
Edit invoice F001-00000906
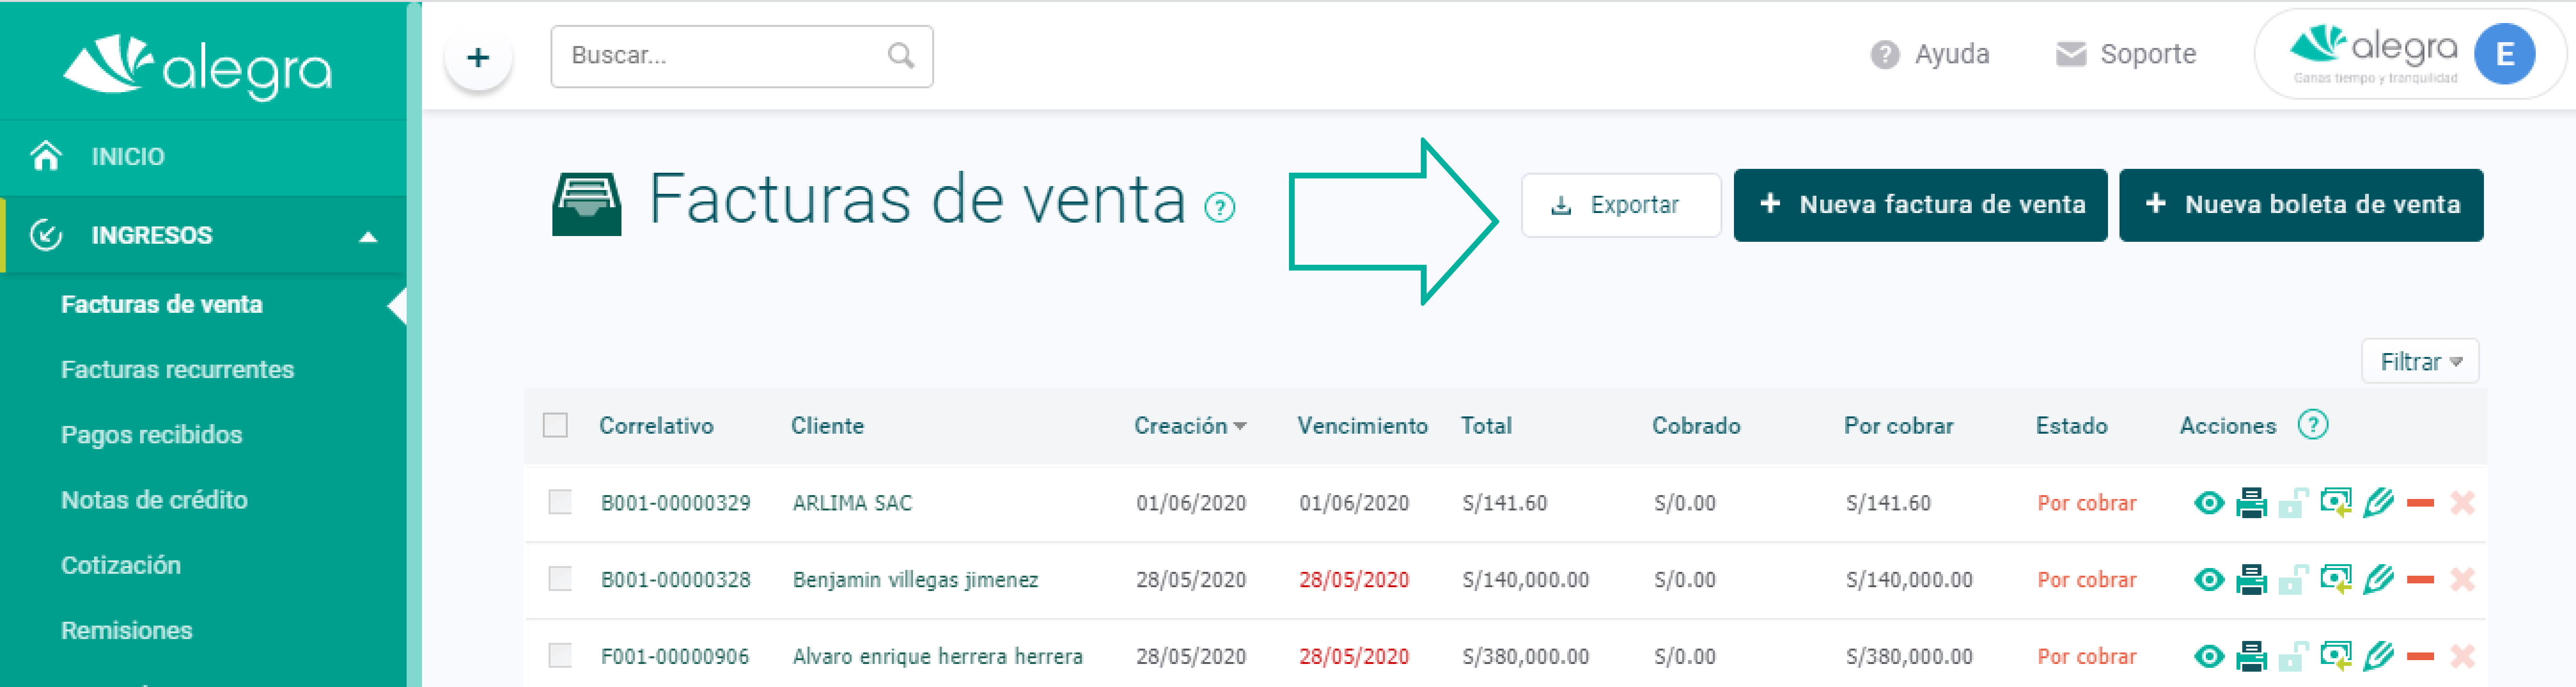tap(2378, 656)
